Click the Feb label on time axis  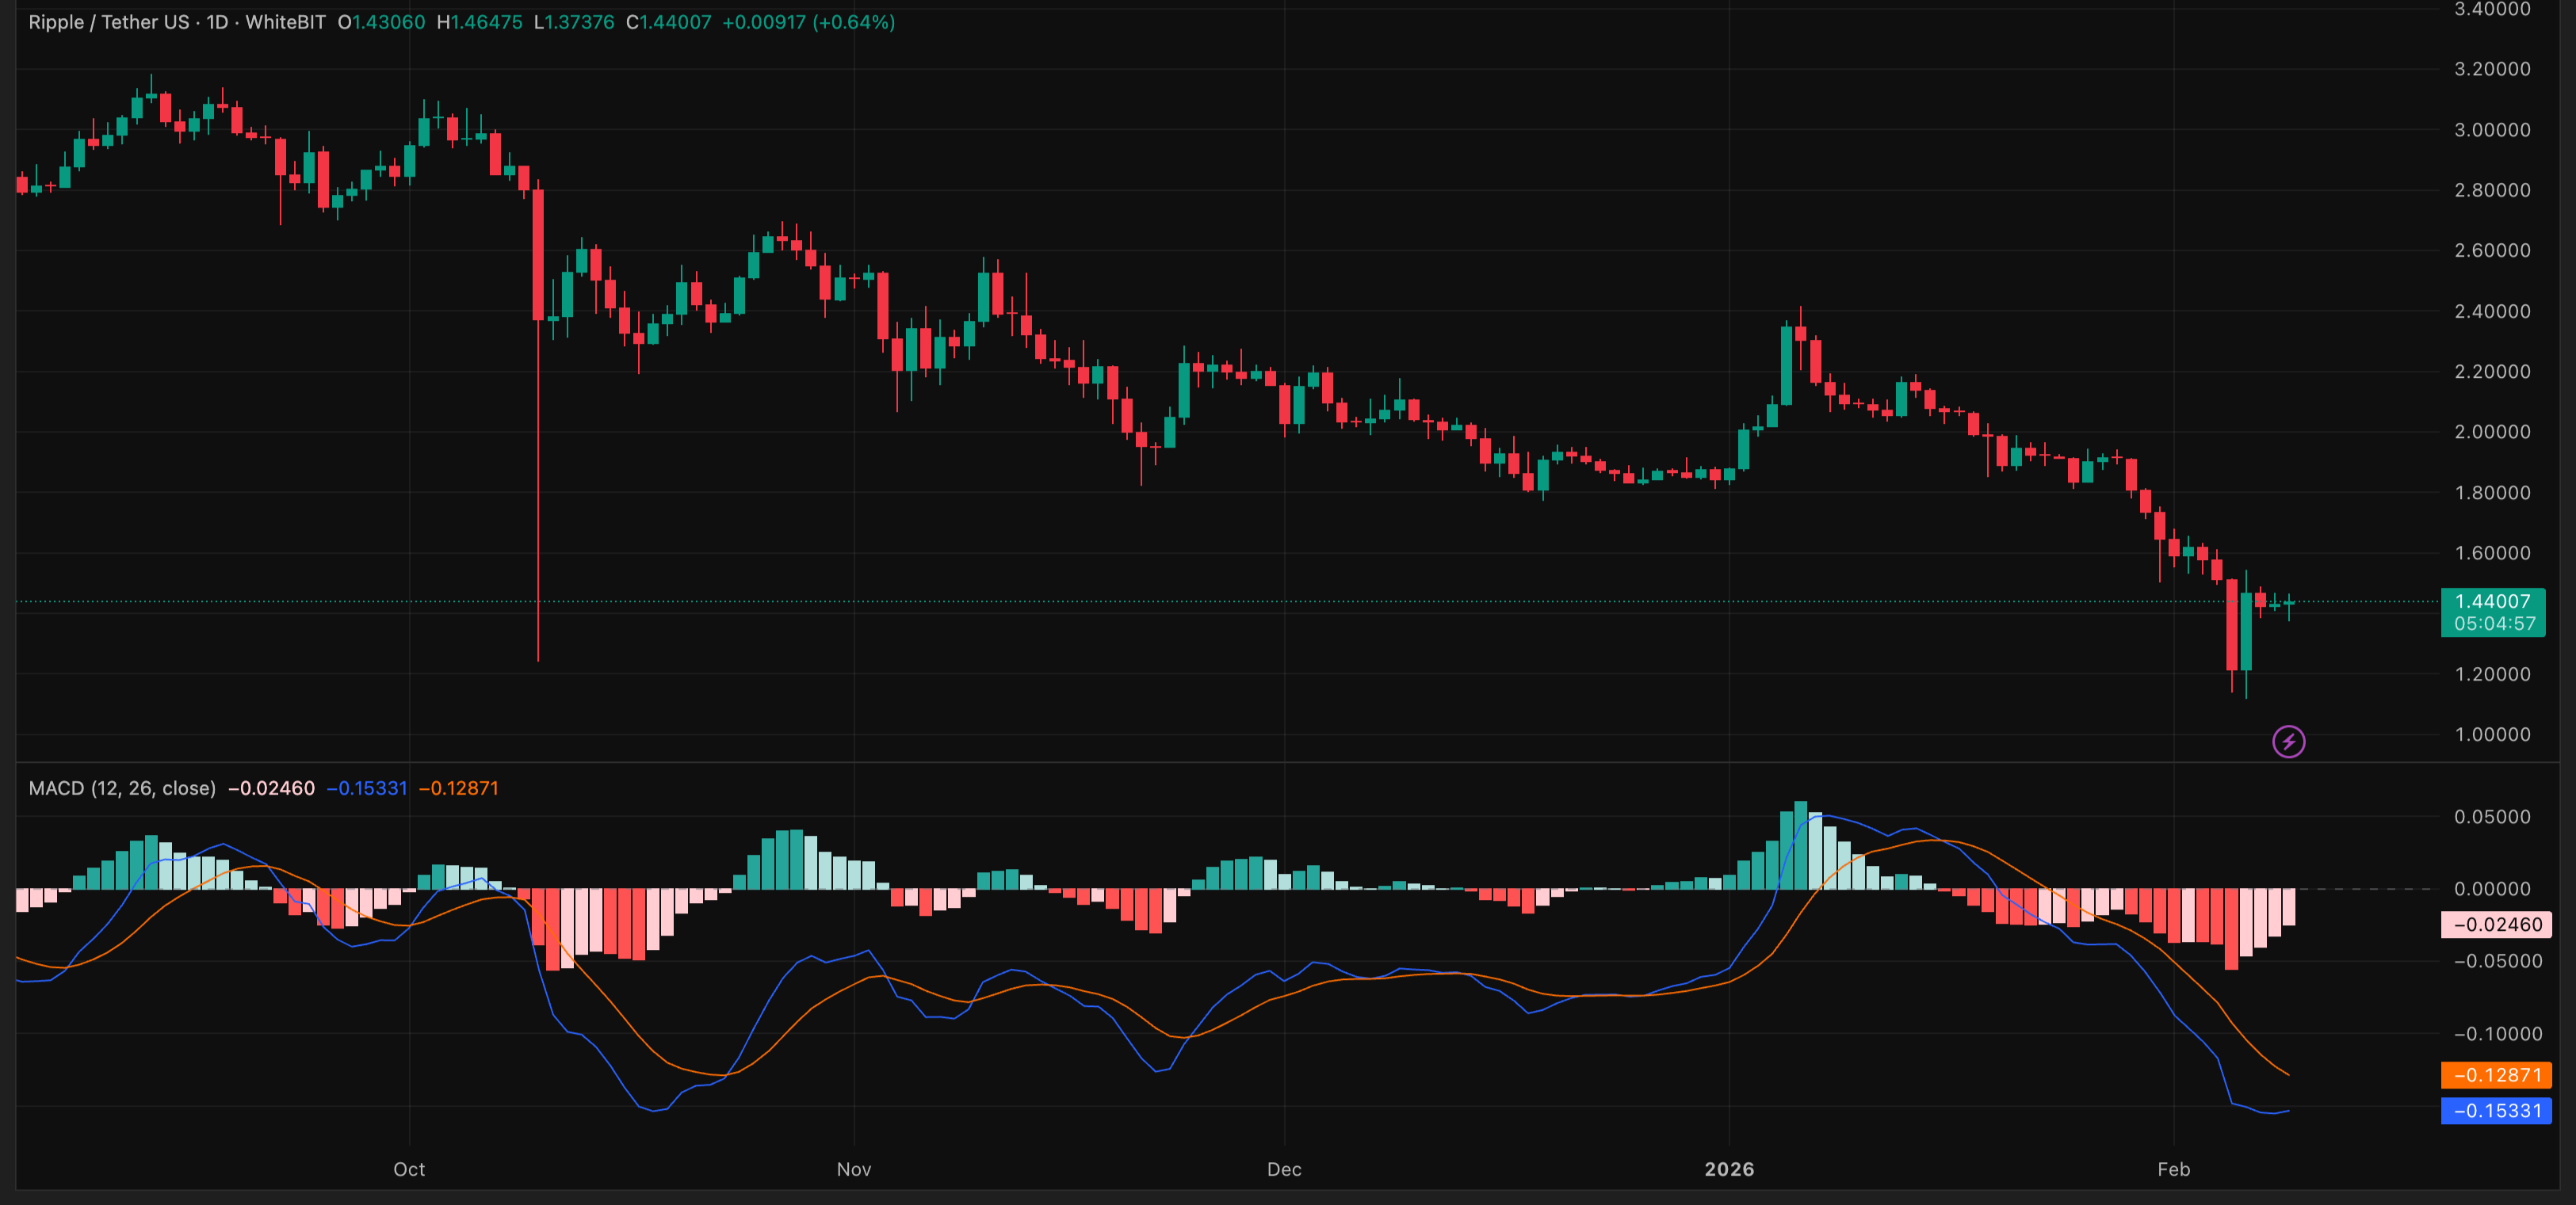[x=2173, y=1169]
